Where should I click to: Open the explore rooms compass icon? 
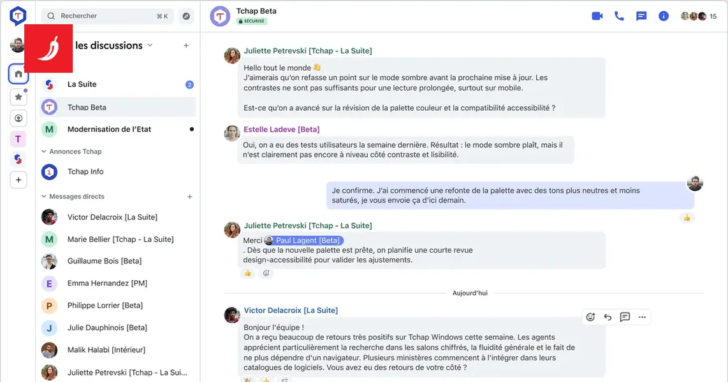coord(186,16)
